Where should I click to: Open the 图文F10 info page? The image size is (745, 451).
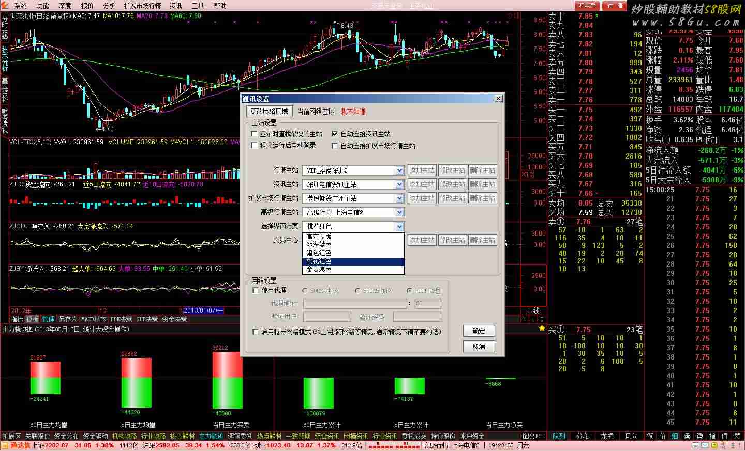click(x=534, y=437)
